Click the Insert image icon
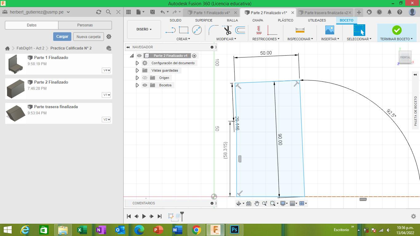 point(330,30)
